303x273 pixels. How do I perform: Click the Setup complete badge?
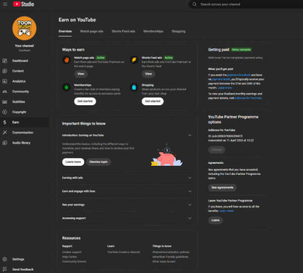pos(241,50)
